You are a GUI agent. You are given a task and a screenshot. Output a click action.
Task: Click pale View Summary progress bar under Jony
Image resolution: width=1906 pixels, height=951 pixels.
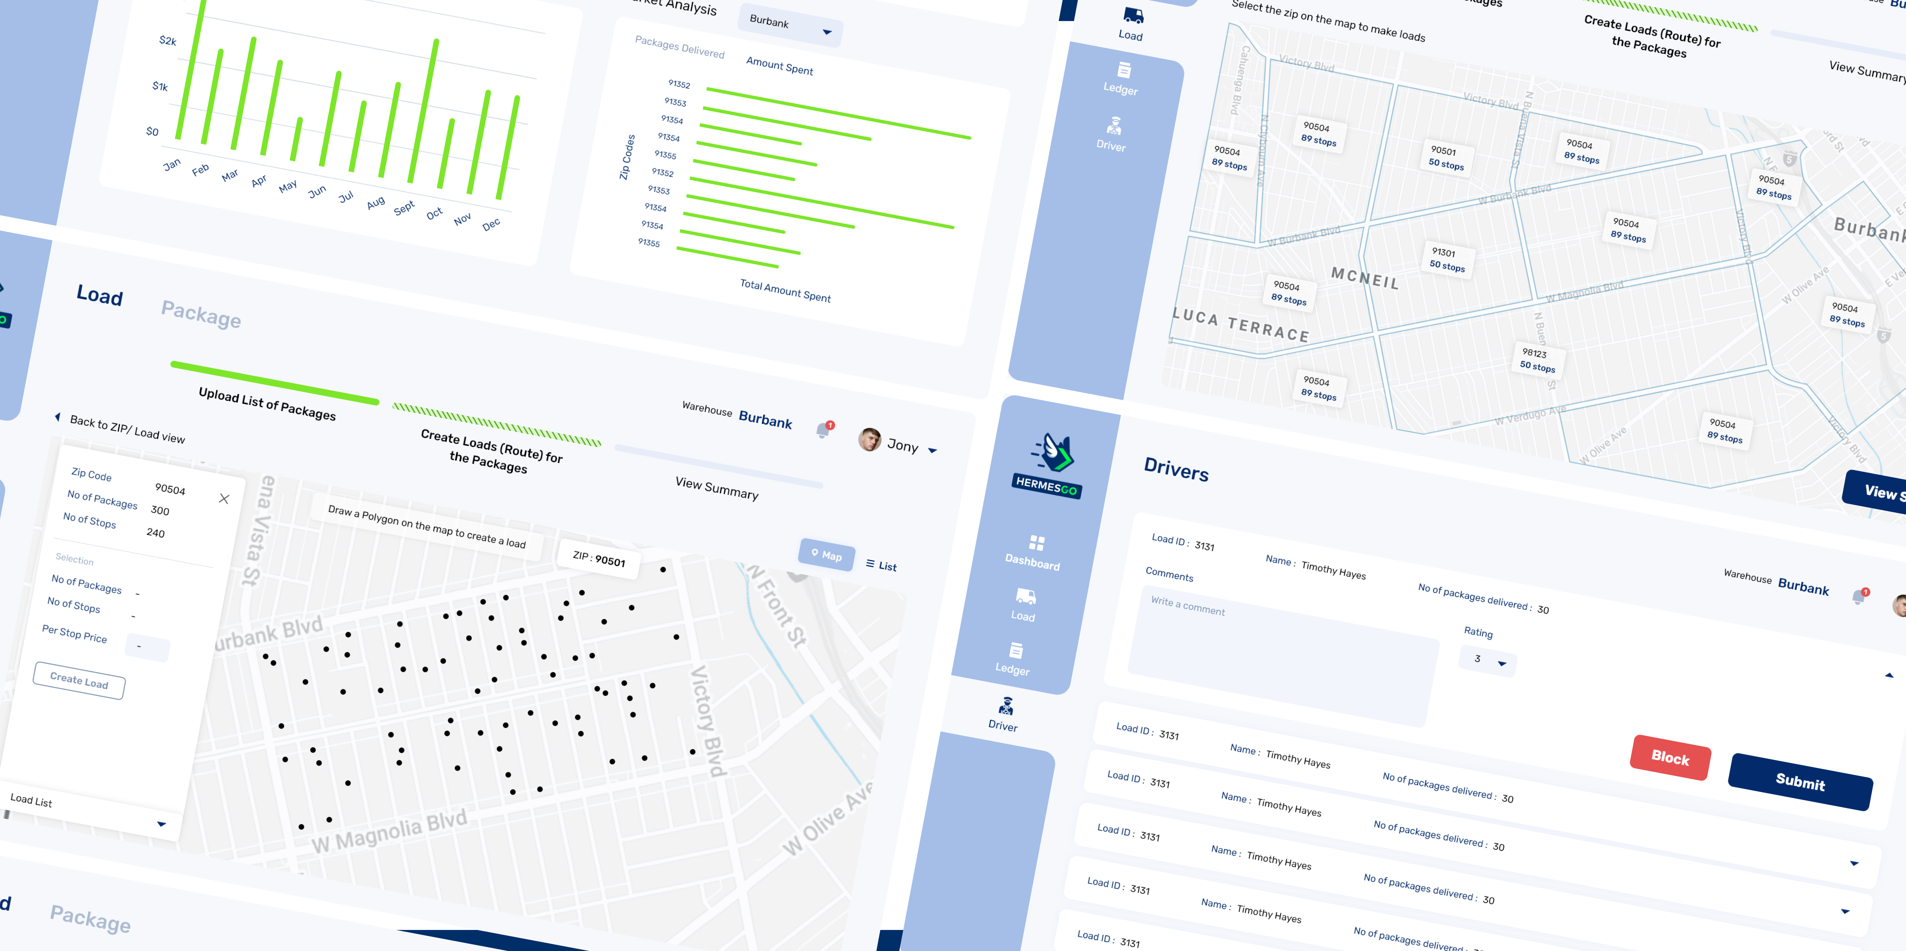pos(719,466)
